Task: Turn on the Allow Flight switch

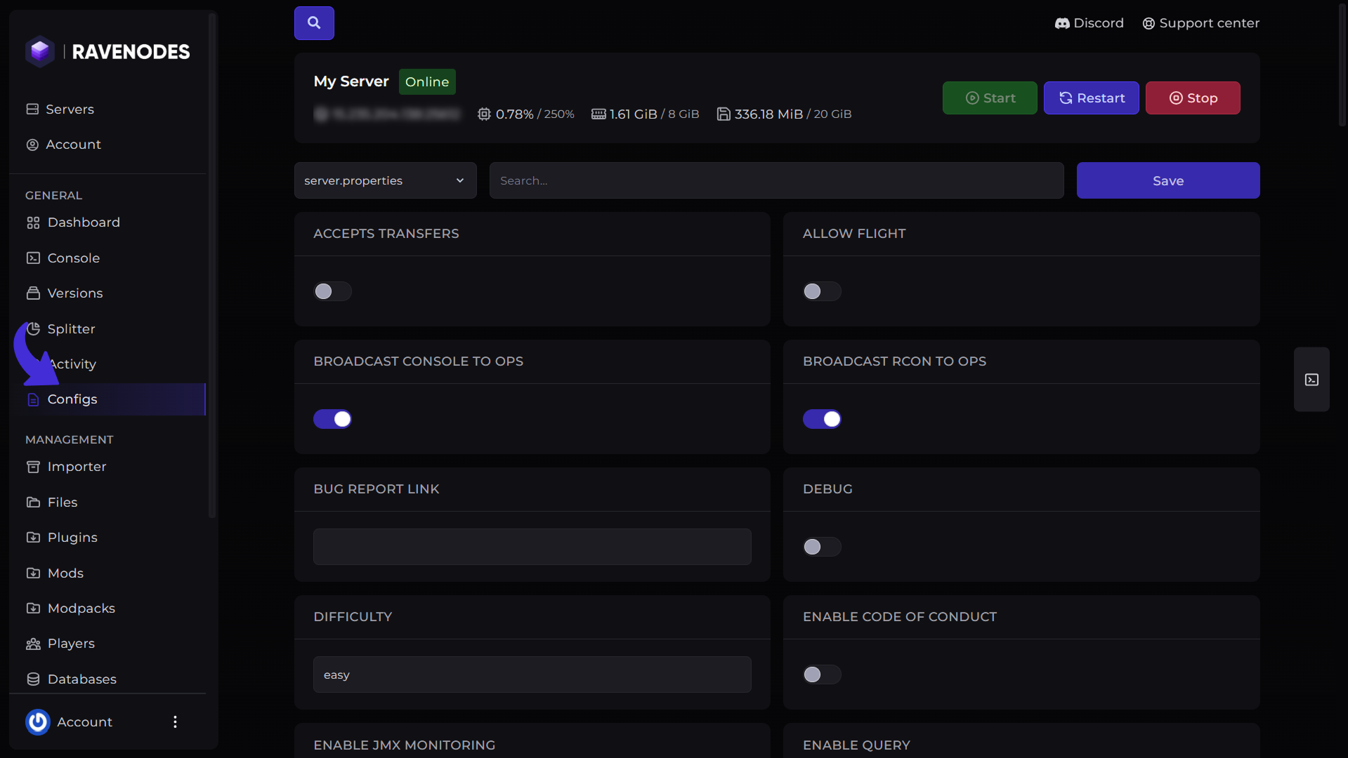Action: (x=822, y=291)
